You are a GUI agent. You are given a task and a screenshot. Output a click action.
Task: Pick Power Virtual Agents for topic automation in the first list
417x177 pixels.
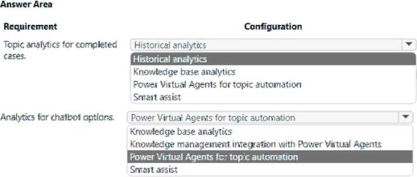pos(273,85)
